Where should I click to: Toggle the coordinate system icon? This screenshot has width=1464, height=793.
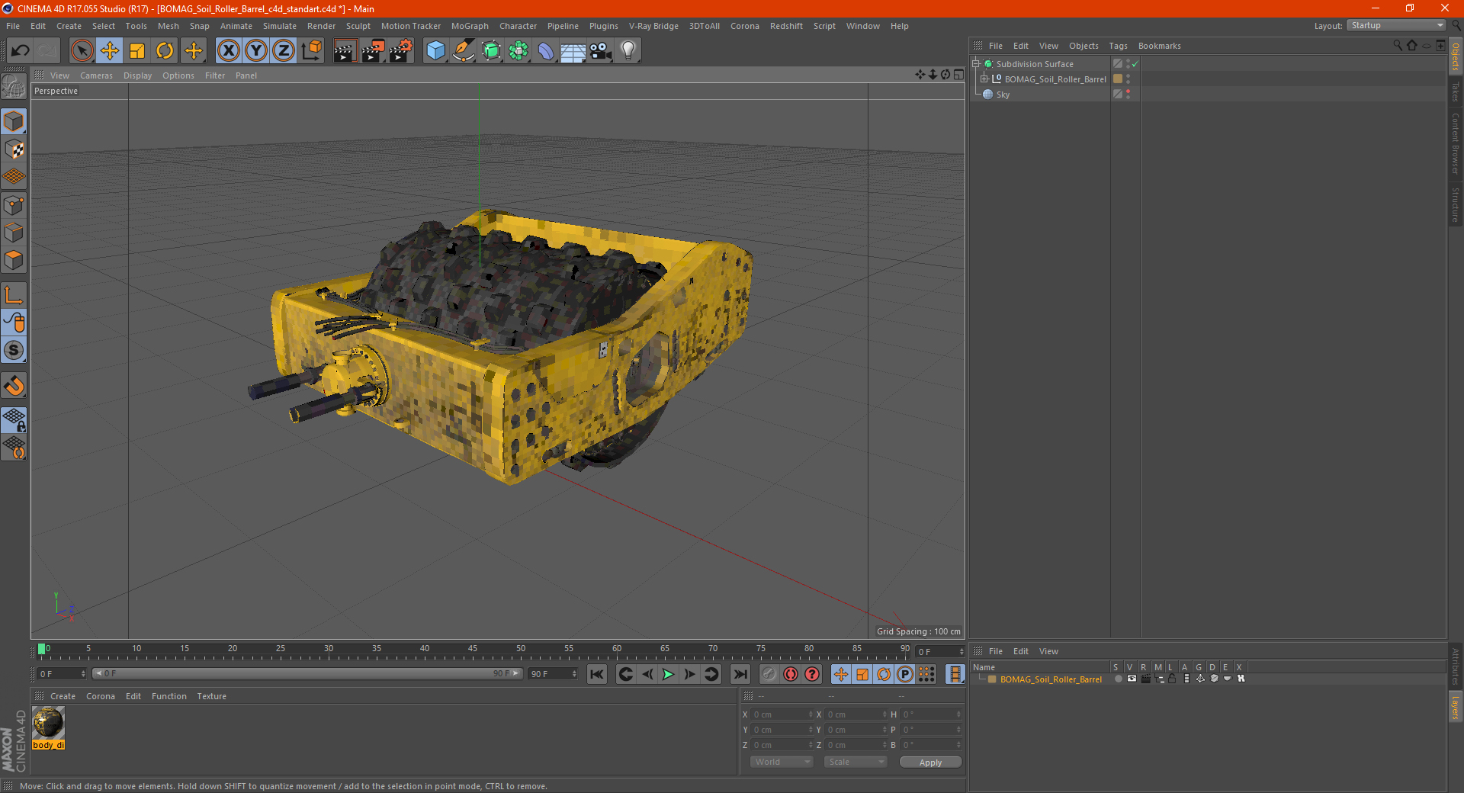pyautogui.click(x=311, y=51)
